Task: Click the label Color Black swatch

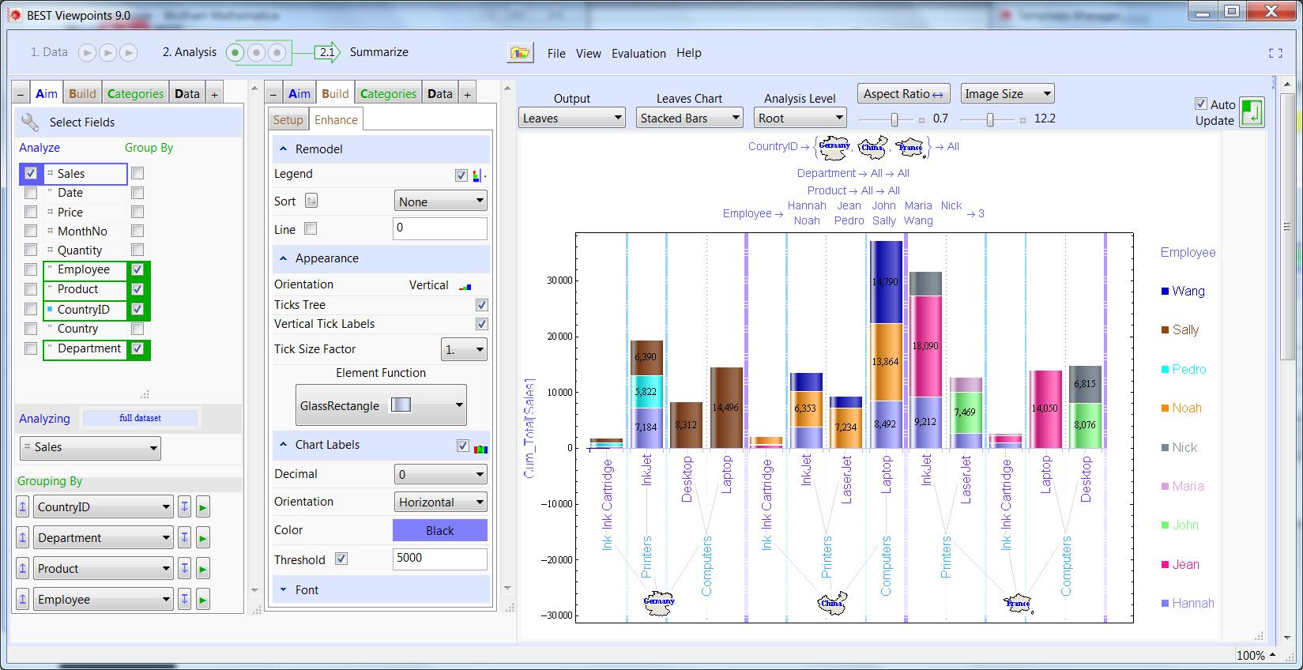Action: [x=440, y=530]
